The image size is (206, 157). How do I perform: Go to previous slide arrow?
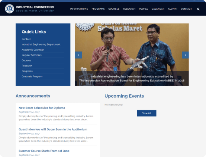tap(78, 55)
